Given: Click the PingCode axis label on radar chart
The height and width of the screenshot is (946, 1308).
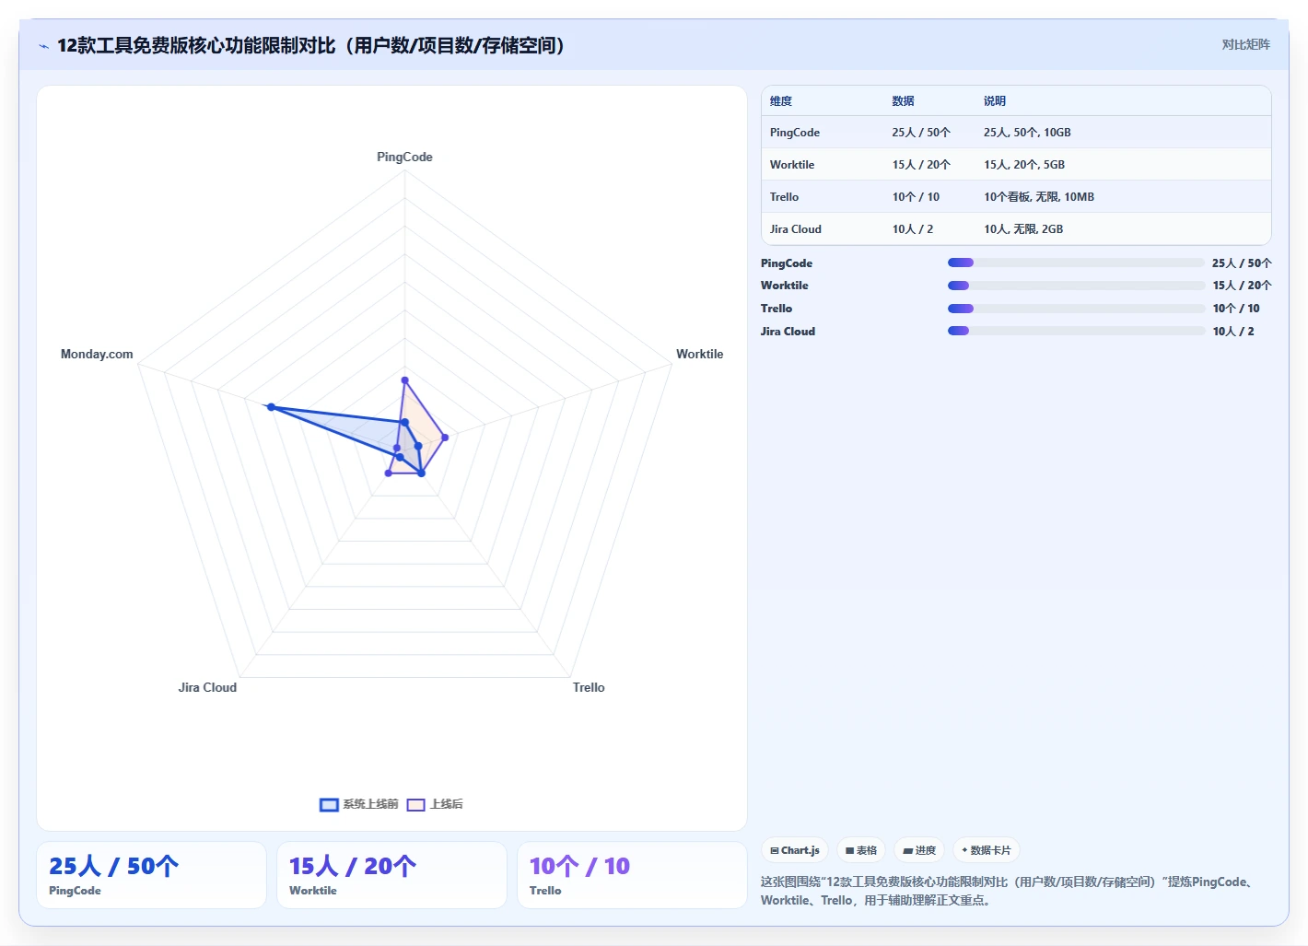Looking at the screenshot, I should point(404,157).
